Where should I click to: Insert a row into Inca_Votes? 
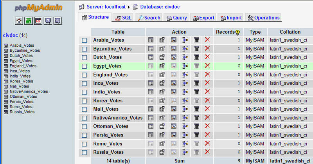tap(185, 83)
